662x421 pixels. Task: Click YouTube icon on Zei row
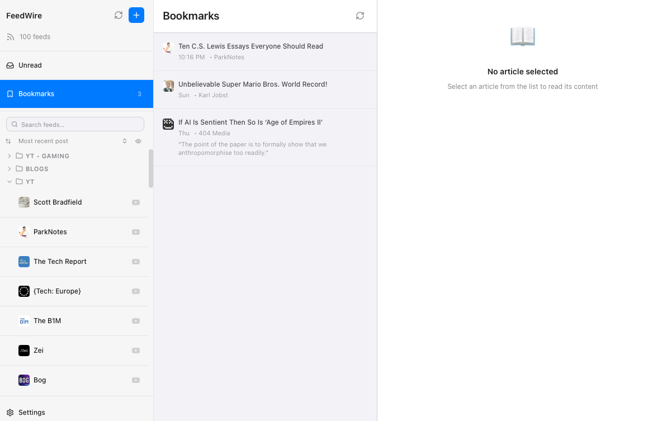135,351
